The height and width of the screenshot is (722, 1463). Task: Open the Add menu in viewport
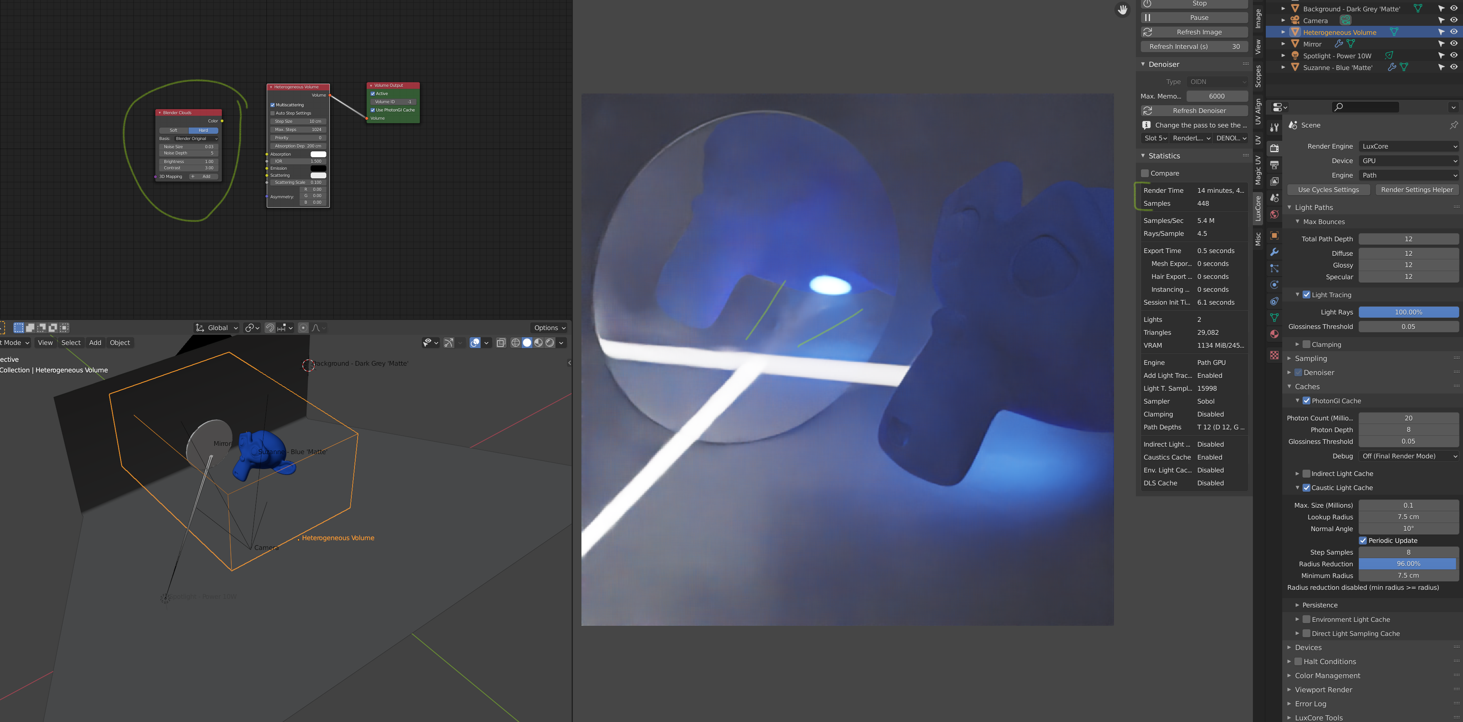pyautogui.click(x=95, y=343)
